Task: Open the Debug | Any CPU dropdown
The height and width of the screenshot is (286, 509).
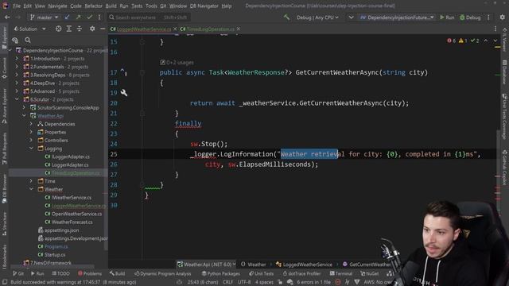Action: point(317,17)
